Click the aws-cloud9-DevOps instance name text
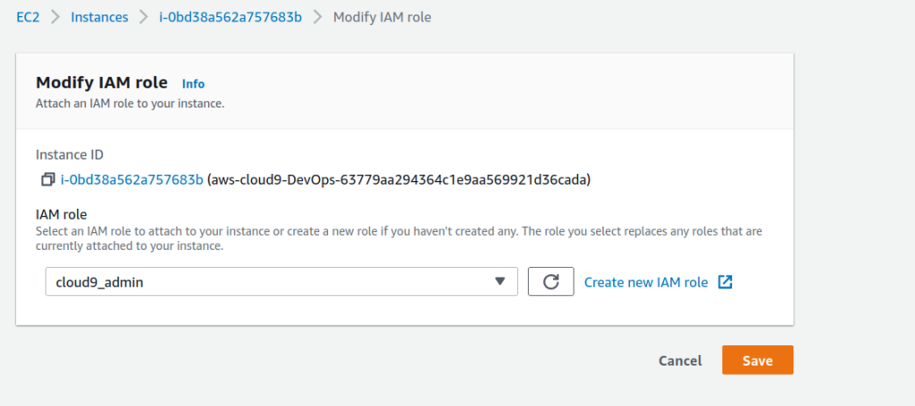This screenshot has height=406, width=915. click(399, 180)
